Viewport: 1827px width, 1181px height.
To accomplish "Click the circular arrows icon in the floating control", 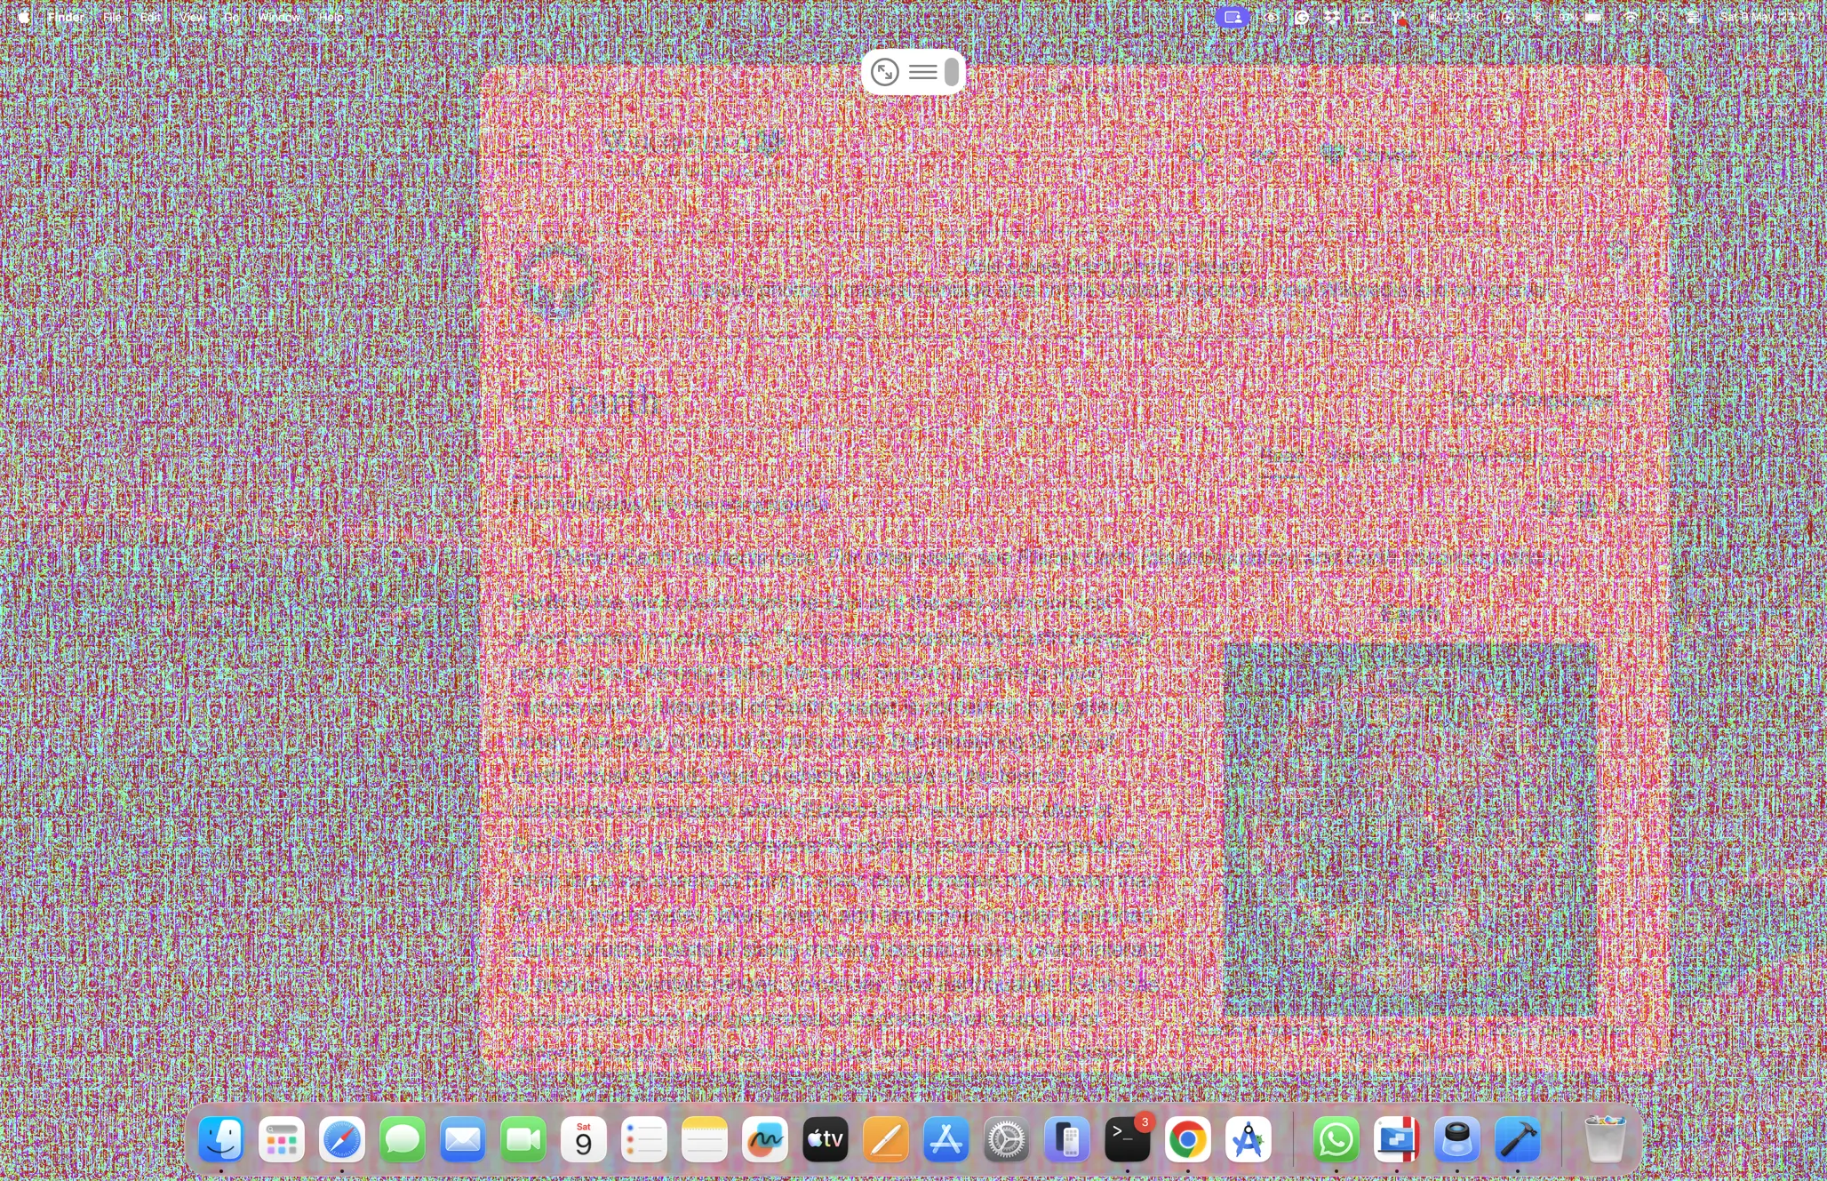I will point(884,72).
